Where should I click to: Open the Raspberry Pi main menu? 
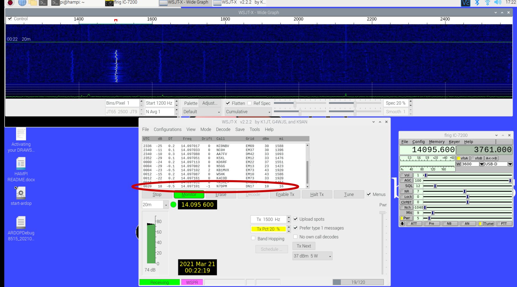tap(10, 3)
